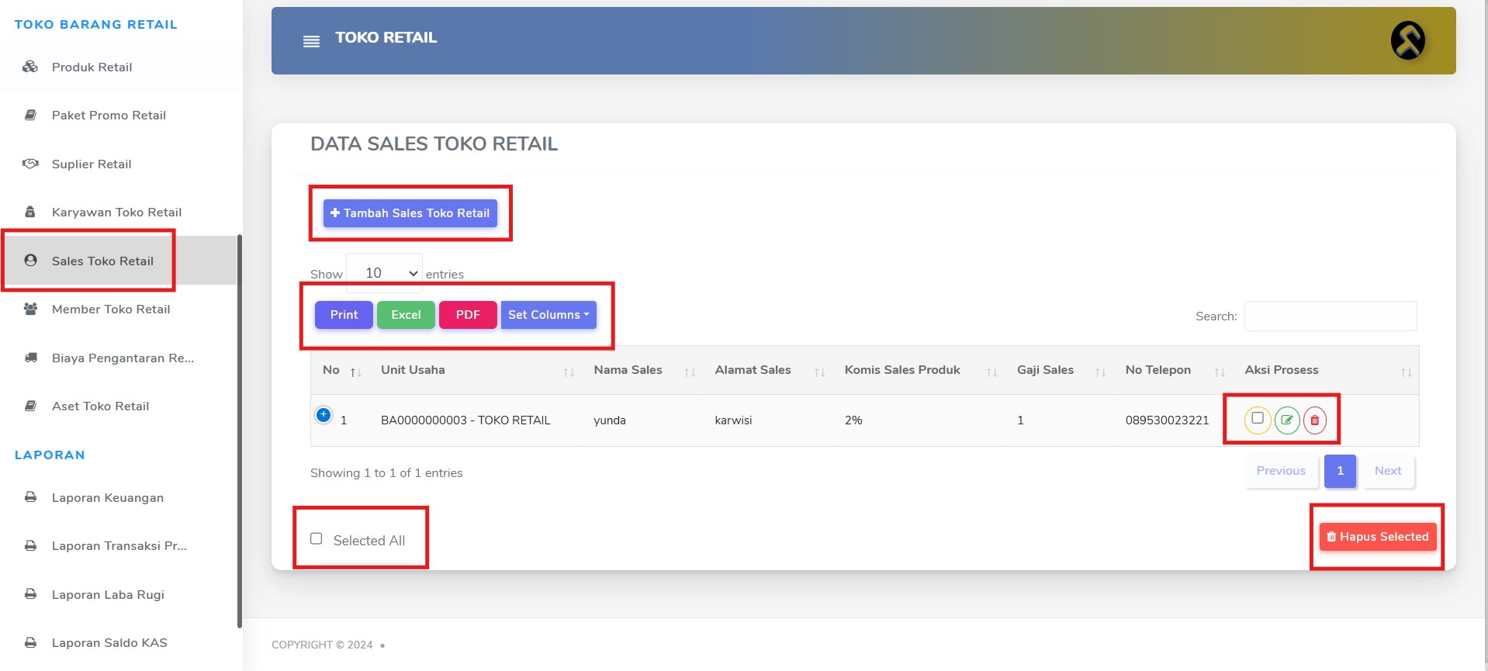Sort by Nama Sales column arrows
The height and width of the screenshot is (671, 1488).
click(x=690, y=372)
